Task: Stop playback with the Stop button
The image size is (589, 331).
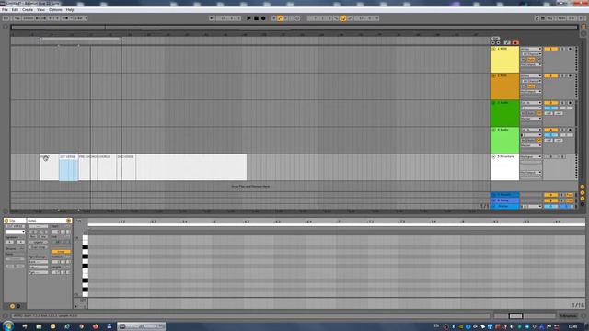Action: point(256,18)
